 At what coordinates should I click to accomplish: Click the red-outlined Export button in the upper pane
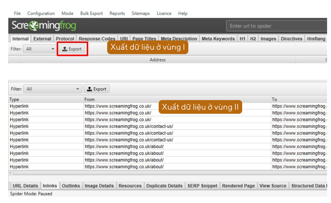pos(72,49)
